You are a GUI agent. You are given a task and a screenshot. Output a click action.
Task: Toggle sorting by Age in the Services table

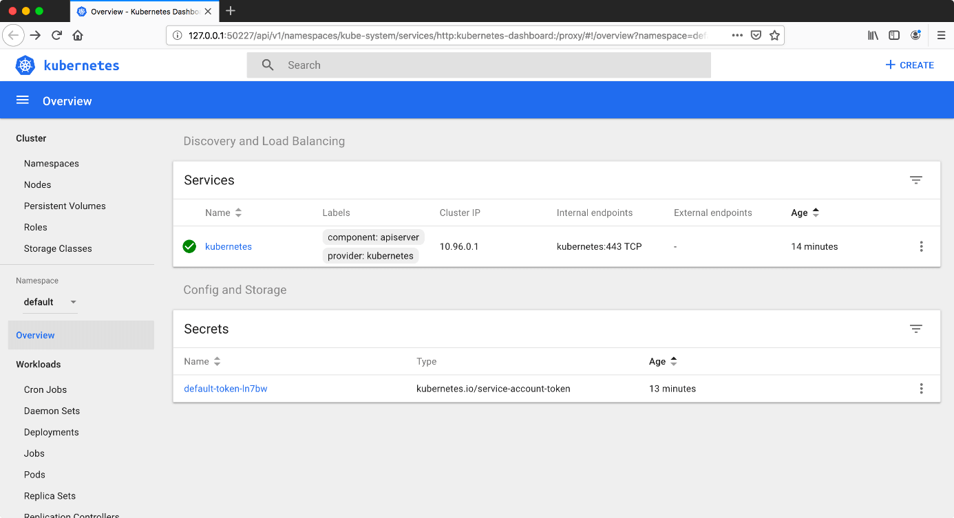pyautogui.click(x=815, y=213)
